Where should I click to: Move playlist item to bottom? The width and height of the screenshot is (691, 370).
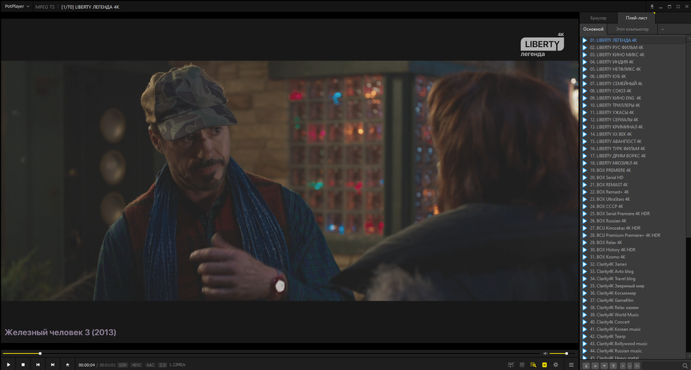pos(613,365)
